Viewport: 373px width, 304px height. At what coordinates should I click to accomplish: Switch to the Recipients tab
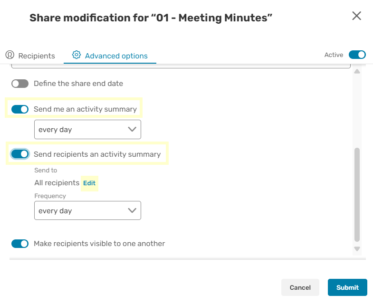coord(30,56)
